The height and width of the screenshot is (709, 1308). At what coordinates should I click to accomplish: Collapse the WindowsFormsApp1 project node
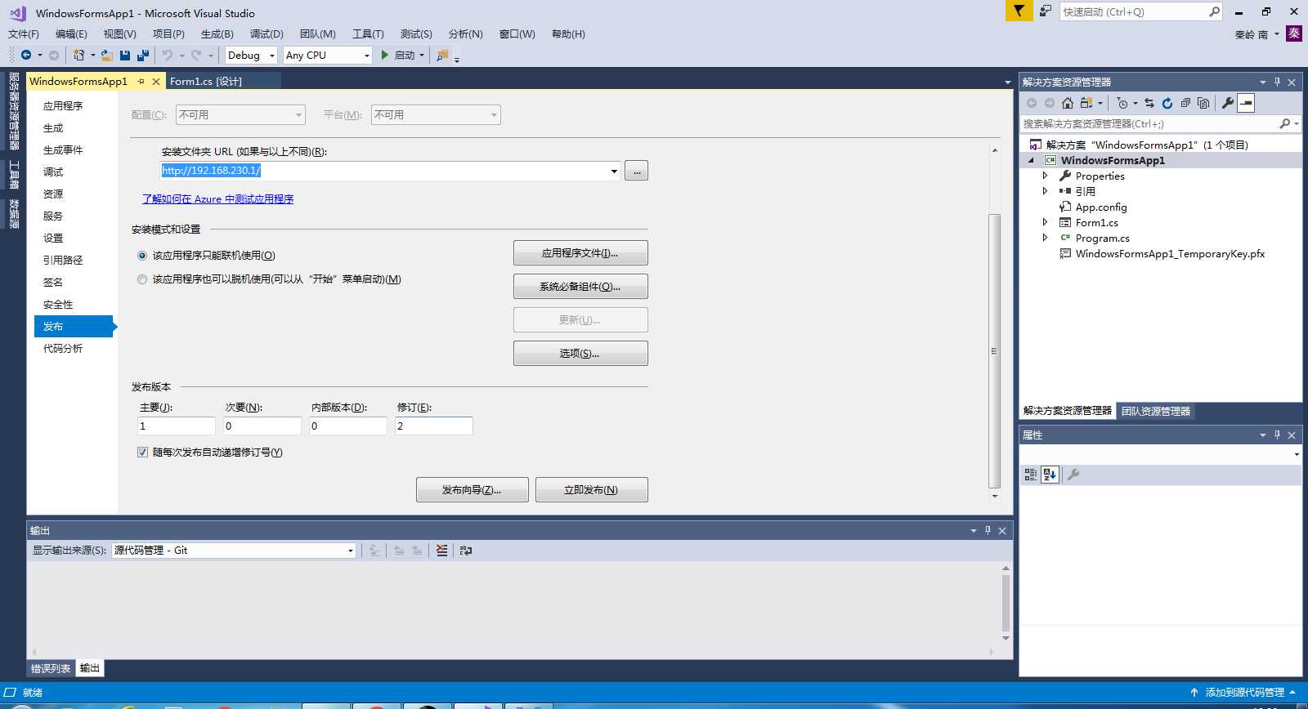coord(1031,161)
